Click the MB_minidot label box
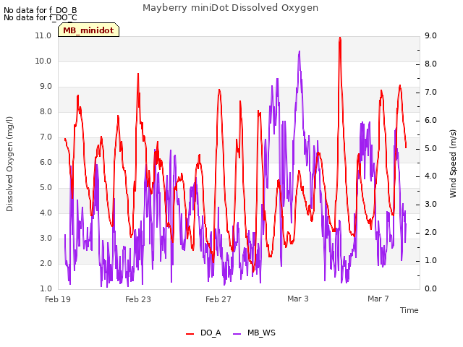Screen dimensions: 463x347 (x=88, y=30)
